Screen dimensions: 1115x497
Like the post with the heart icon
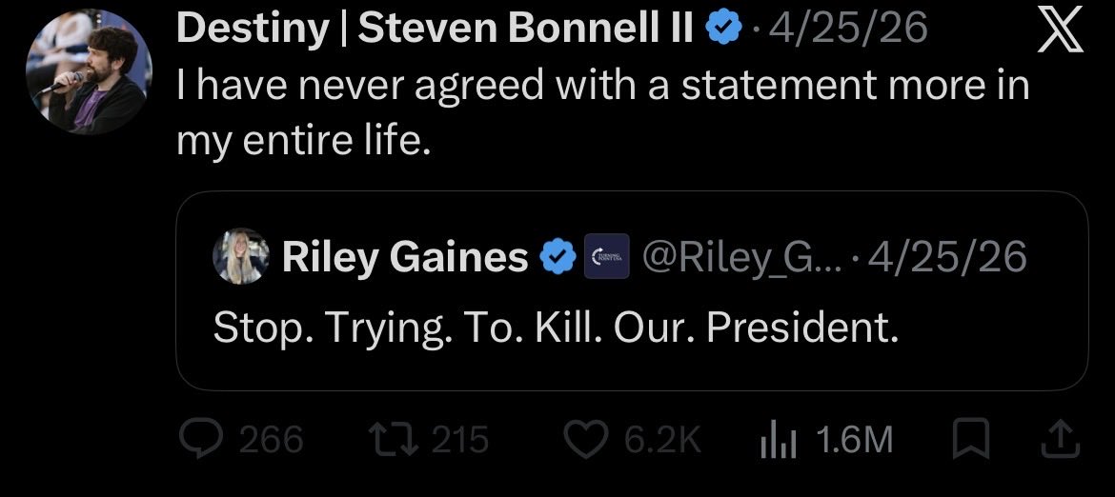587,440
